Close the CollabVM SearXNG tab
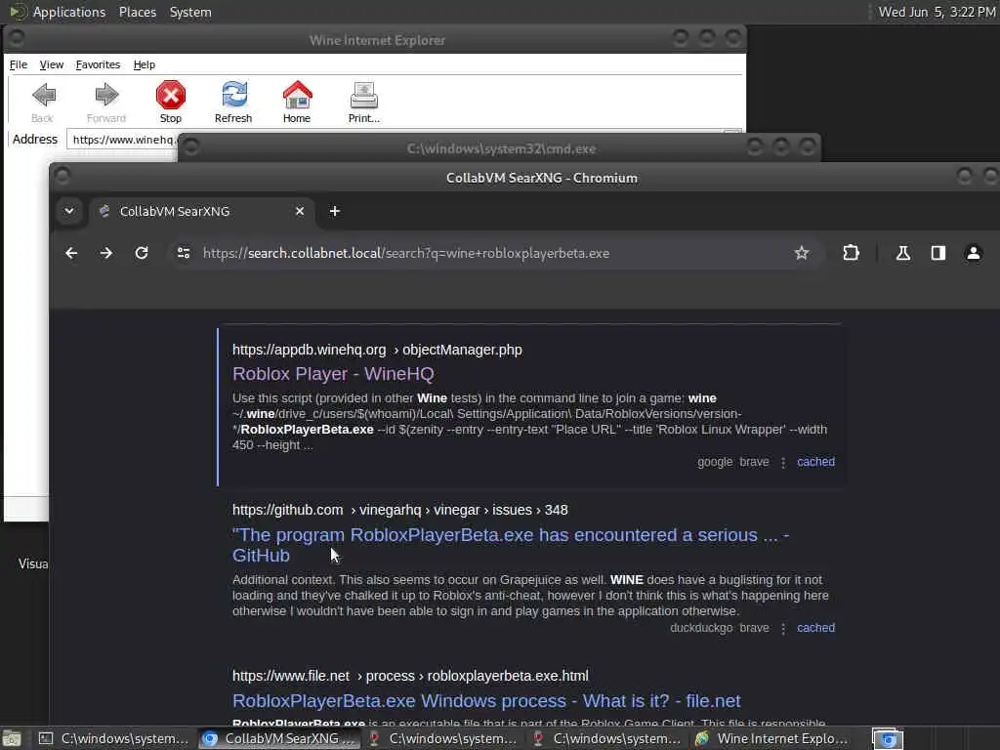1000x750 pixels. [x=300, y=211]
